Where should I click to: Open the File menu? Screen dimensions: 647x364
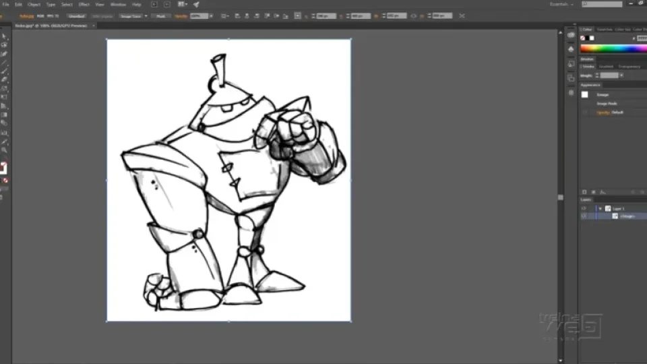[6, 5]
